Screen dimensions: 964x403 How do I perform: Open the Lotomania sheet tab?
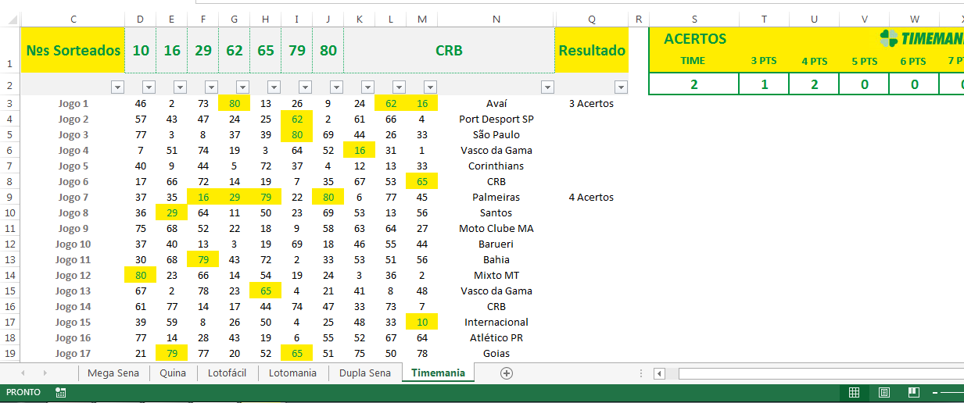(292, 373)
